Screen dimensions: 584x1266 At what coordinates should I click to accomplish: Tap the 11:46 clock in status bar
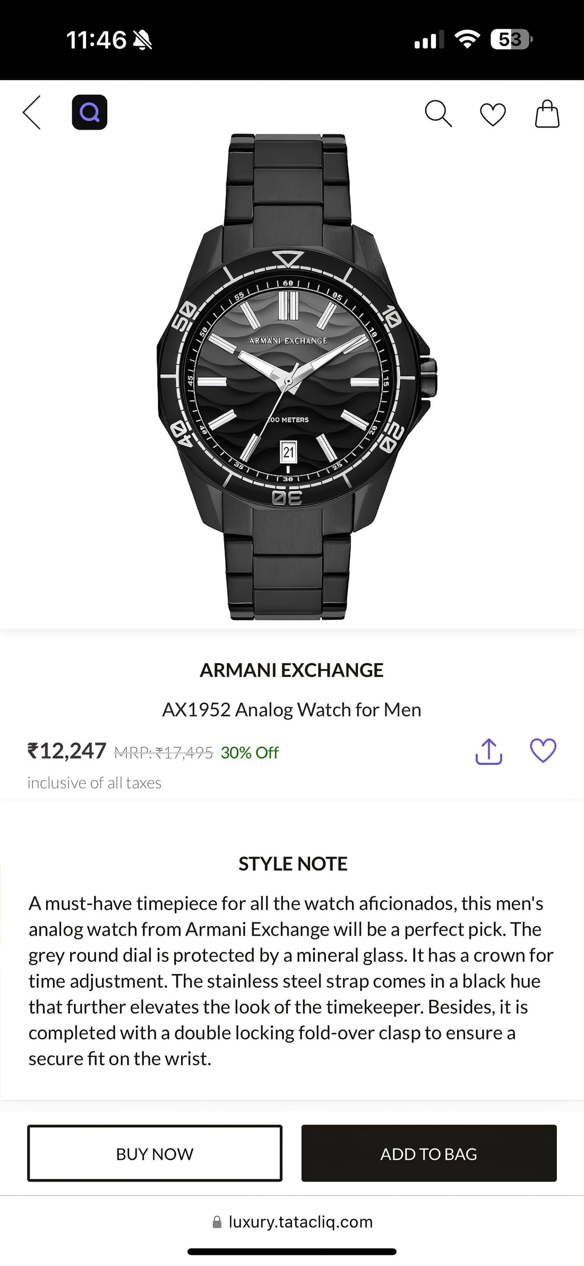tap(96, 40)
